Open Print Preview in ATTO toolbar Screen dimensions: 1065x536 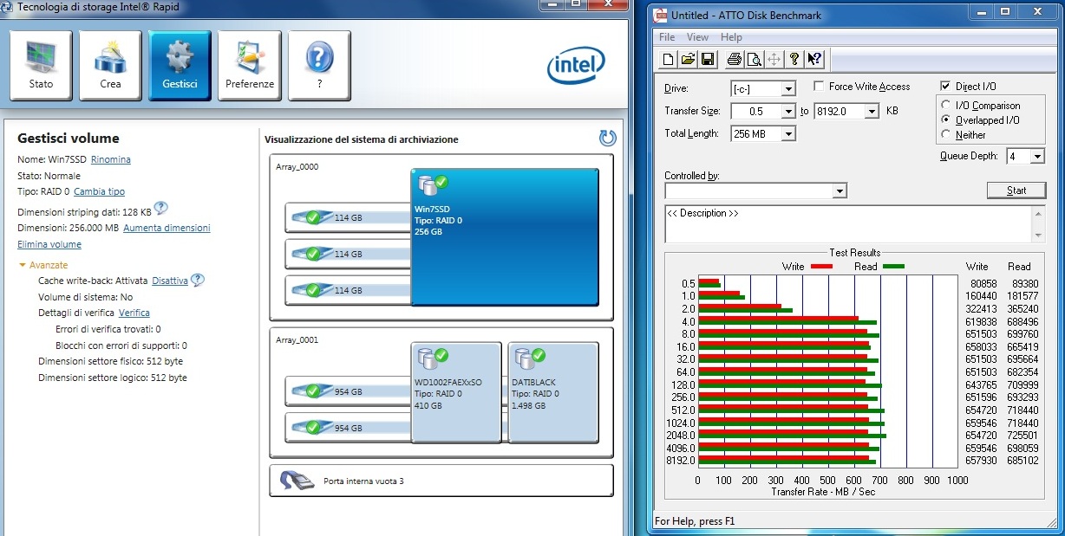pos(754,60)
